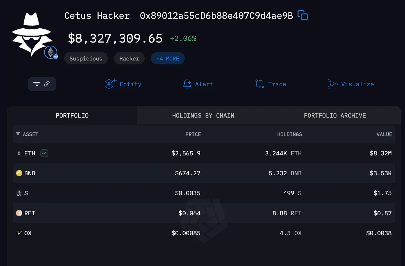Click the S token icon
The width and height of the screenshot is (405, 266).
click(x=19, y=193)
